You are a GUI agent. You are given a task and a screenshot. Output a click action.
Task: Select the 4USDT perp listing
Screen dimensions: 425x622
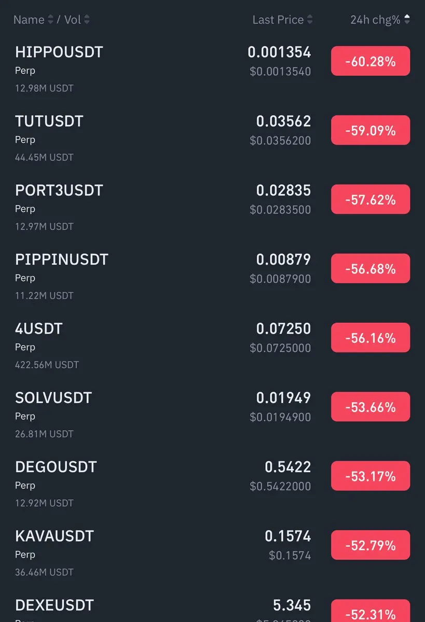pos(39,328)
